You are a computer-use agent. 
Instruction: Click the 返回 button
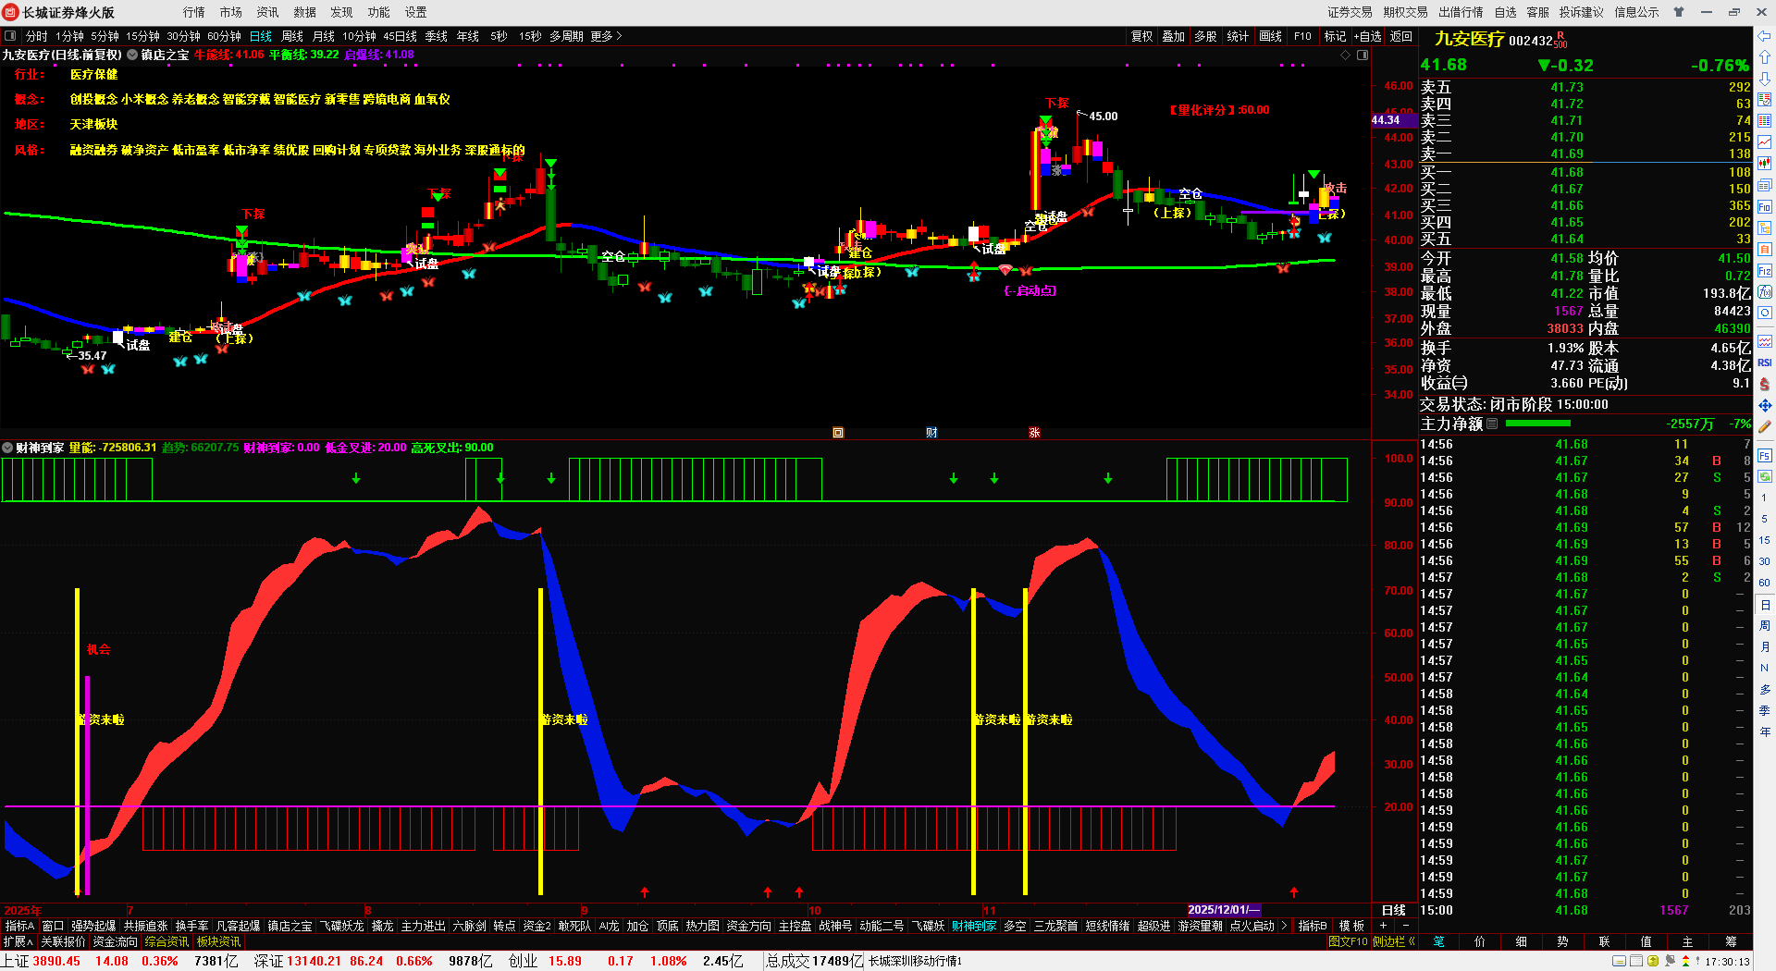[1401, 36]
